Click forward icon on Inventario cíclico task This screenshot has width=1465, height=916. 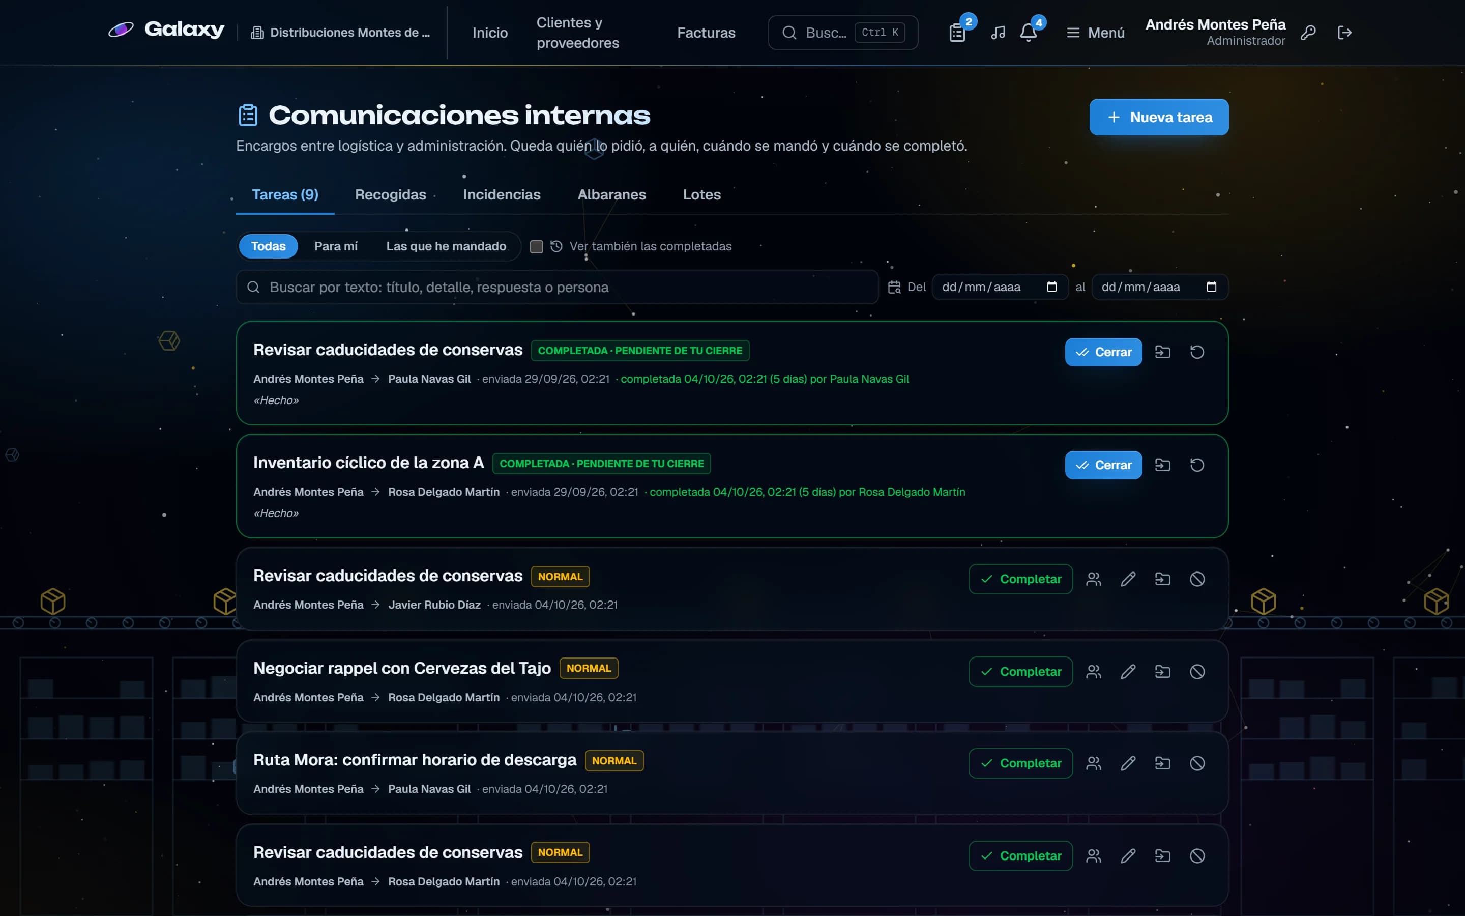(1162, 465)
